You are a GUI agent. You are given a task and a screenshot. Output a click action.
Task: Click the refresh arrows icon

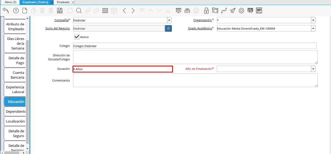[70, 11]
